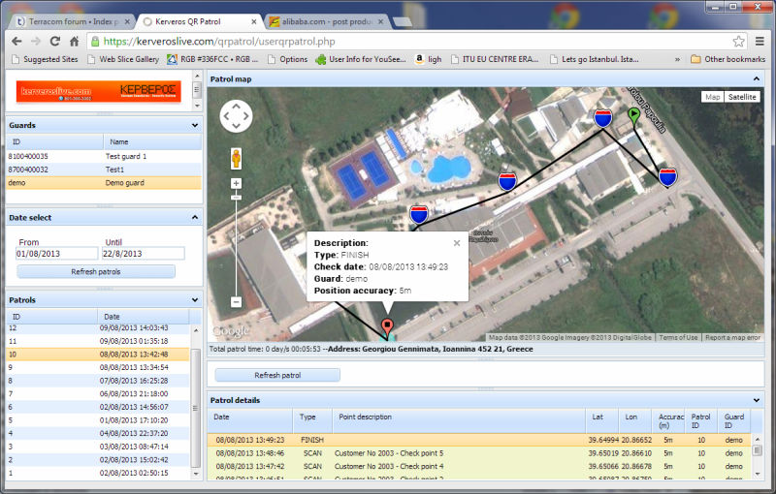Click the red FINISH pin marker

[387, 327]
